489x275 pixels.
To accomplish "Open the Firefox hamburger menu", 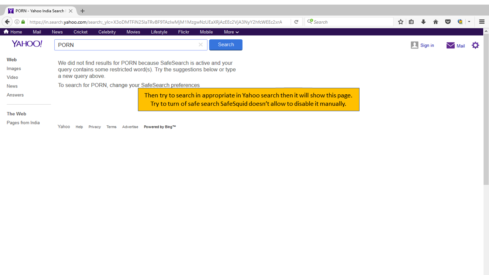I will [481, 22].
